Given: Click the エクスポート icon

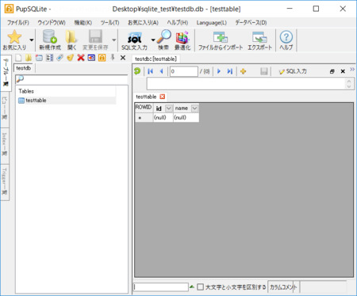Looking at the screenshot, I should (x=259, y=37).
